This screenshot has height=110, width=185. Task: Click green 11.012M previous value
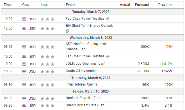(166, 64)
